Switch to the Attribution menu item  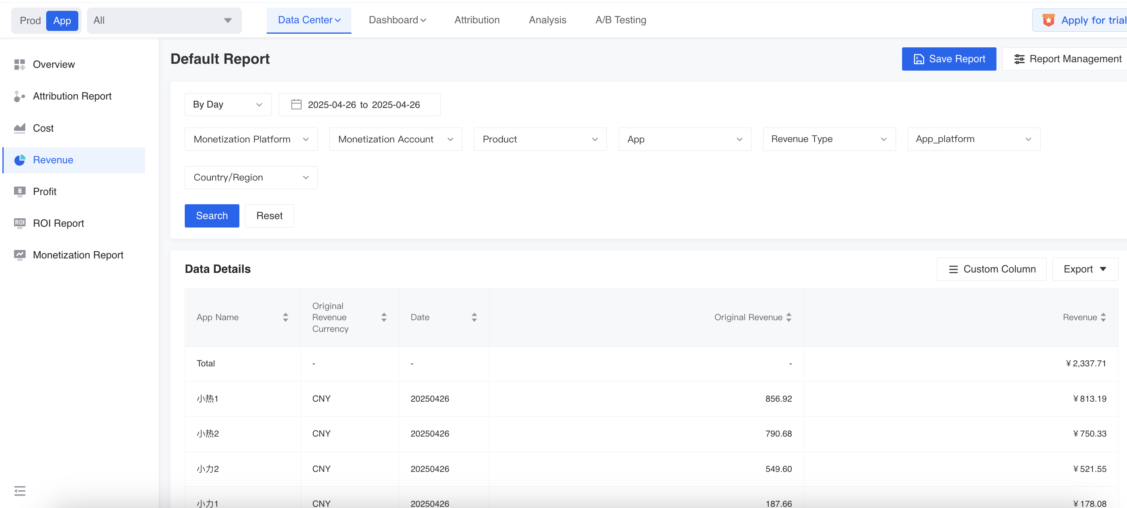[476, 20]
